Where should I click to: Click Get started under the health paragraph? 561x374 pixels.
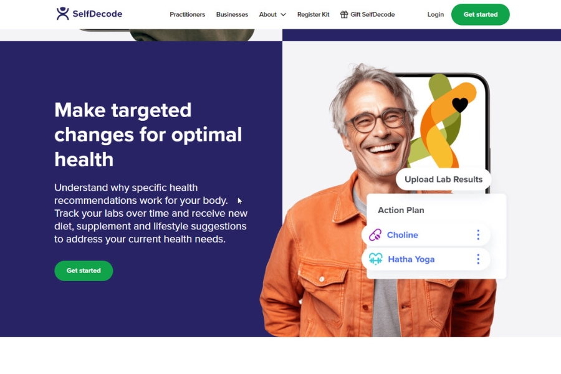coord(84,271)
